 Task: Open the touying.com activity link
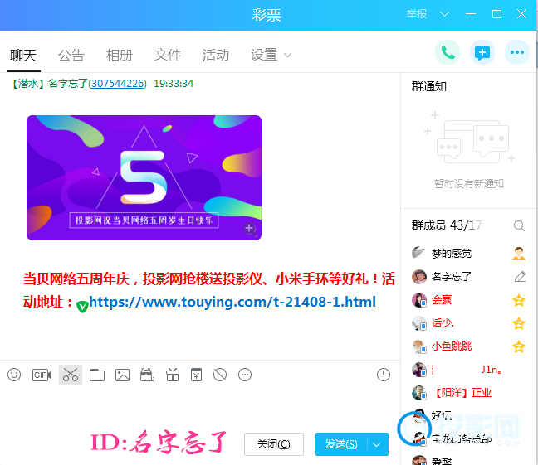[232, 302]
